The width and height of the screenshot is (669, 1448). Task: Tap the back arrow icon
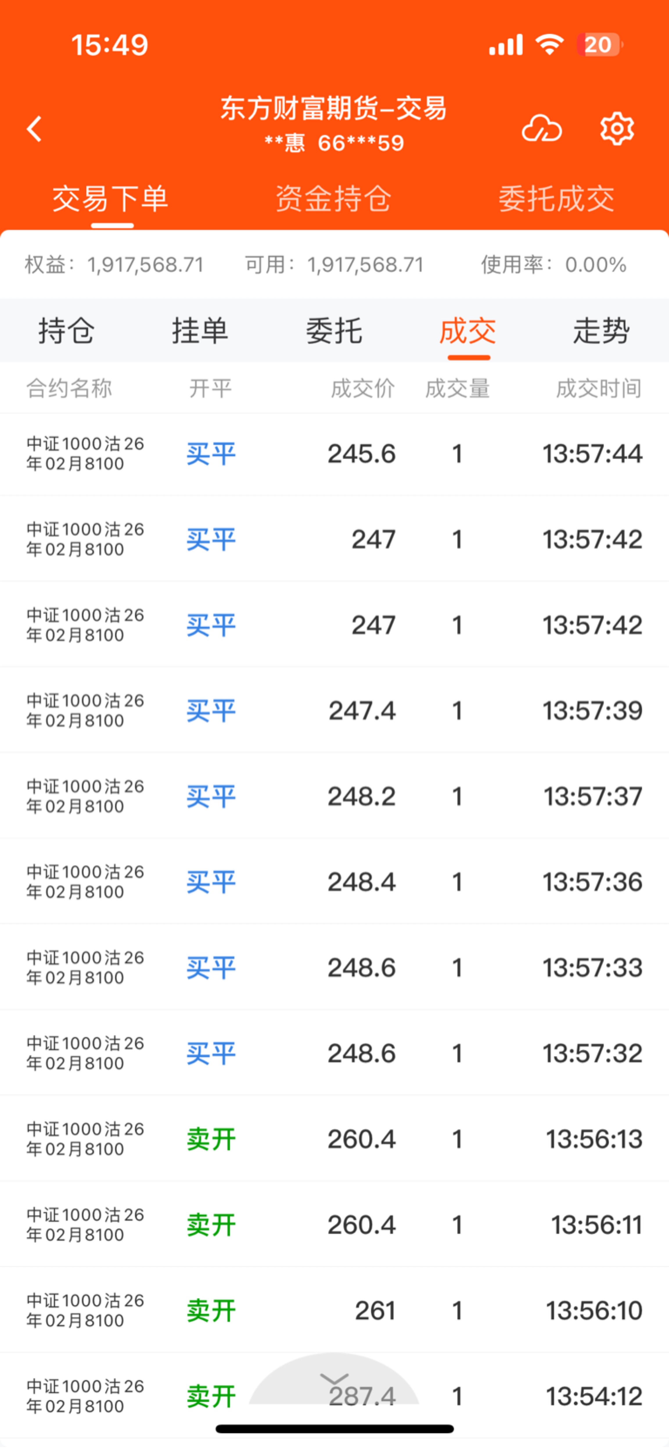click(34, 129)
